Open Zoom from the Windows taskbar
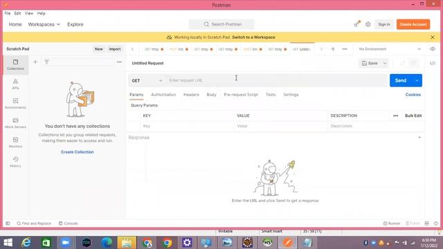 [x=66, y=243]
